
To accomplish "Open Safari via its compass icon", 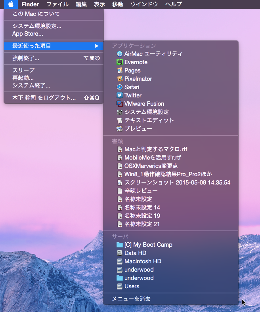I will click(120, 87).
